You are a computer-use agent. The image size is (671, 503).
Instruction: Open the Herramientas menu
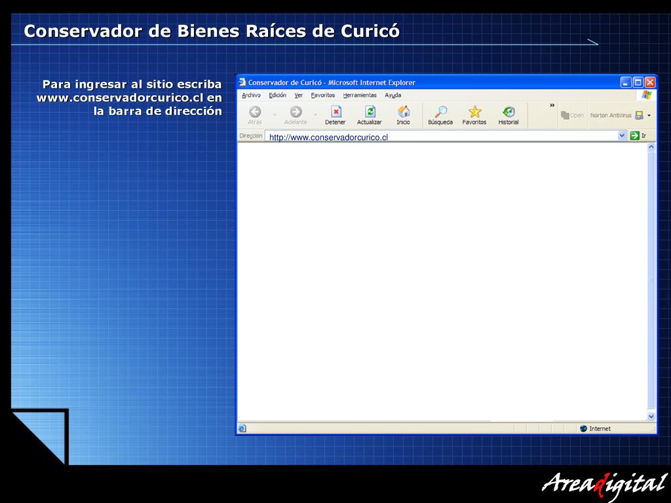point(360,95)
